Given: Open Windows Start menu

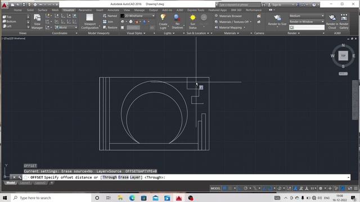Looking at the screenshot, I should pos(5,198).
